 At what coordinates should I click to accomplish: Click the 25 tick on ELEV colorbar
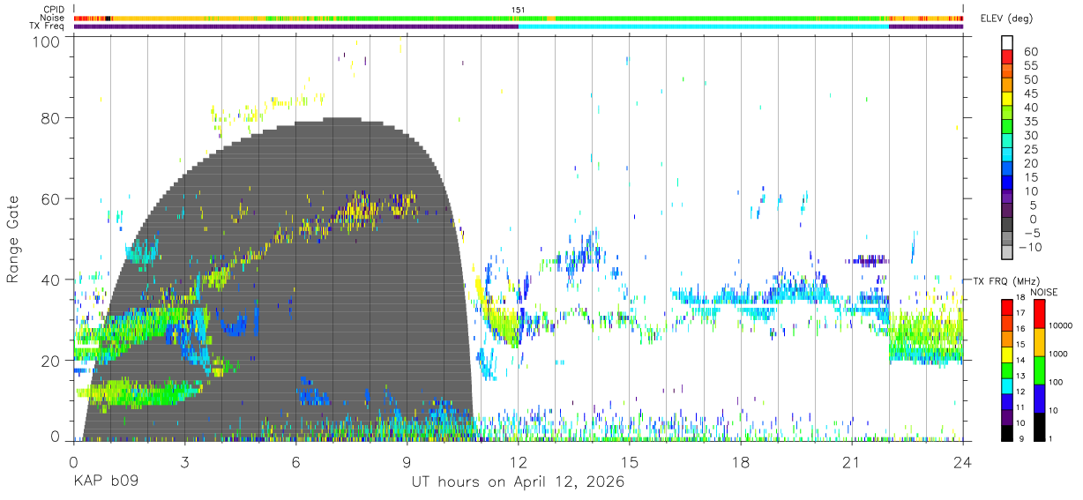point(1030,150)
